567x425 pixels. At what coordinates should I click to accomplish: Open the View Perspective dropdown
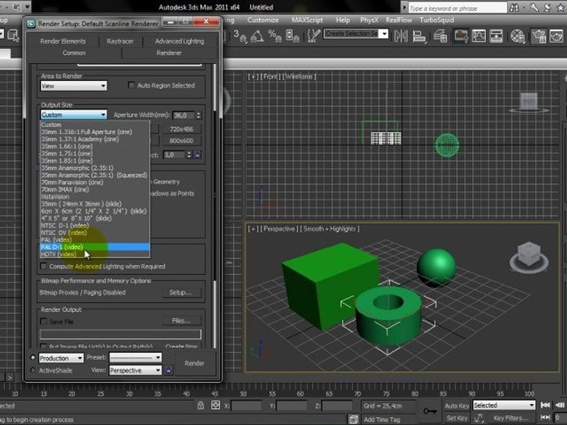[135, 371]
